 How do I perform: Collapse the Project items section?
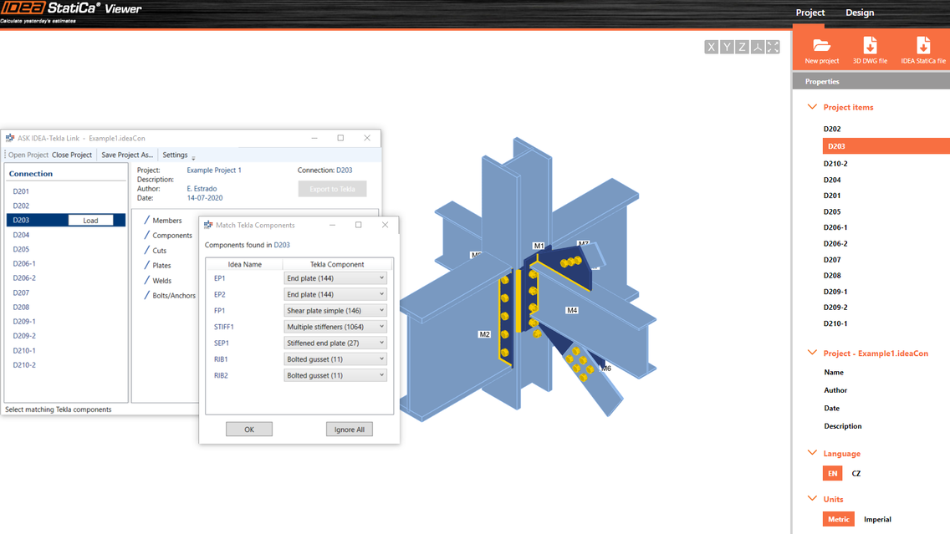tap(812, 107)
